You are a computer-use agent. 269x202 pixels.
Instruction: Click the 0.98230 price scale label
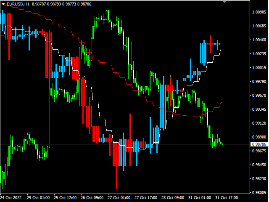tap(259, 178)
